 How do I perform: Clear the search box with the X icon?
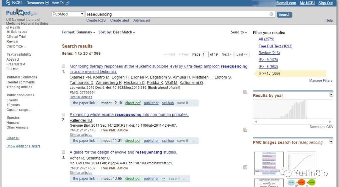coord(271,14)
